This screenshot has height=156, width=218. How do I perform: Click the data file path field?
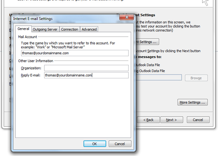pyautogui.click(x=158, y=78)
